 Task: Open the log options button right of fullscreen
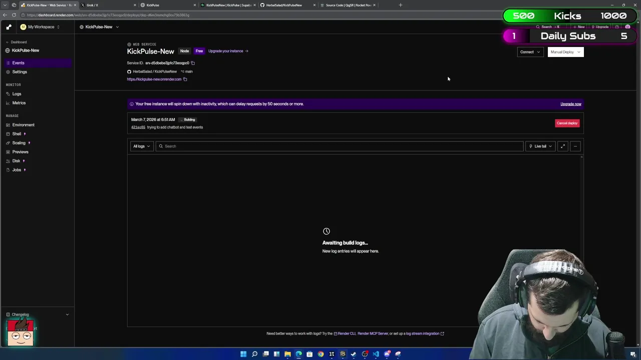click(x=575, y=146)
